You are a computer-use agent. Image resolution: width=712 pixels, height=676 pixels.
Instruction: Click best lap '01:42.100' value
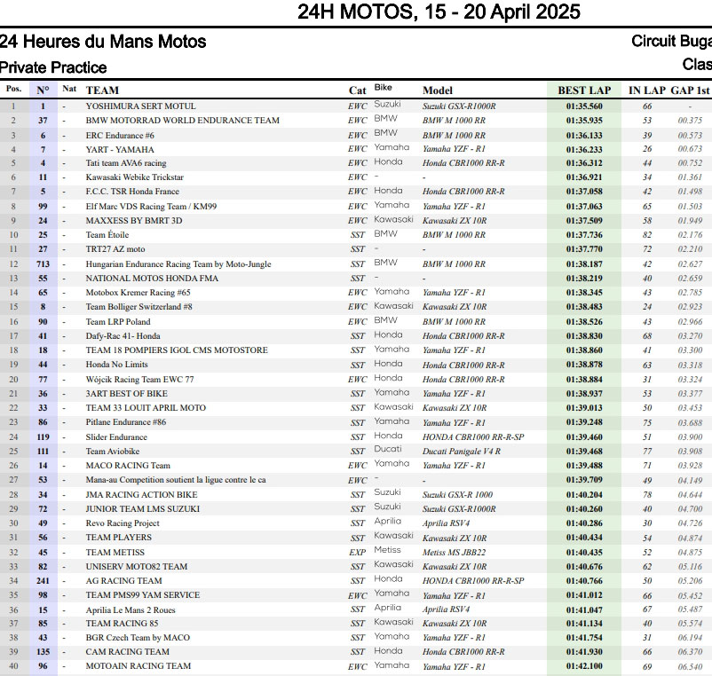pyautogui.click(x=584, y=666)
